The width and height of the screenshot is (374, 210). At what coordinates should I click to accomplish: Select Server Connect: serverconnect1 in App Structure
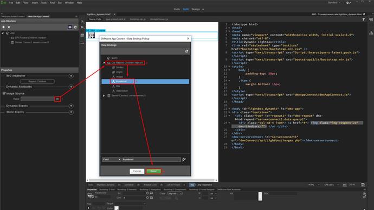tap(32, 42)
